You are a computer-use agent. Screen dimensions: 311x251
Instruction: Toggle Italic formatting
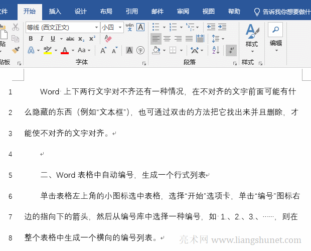click(41, 39)
